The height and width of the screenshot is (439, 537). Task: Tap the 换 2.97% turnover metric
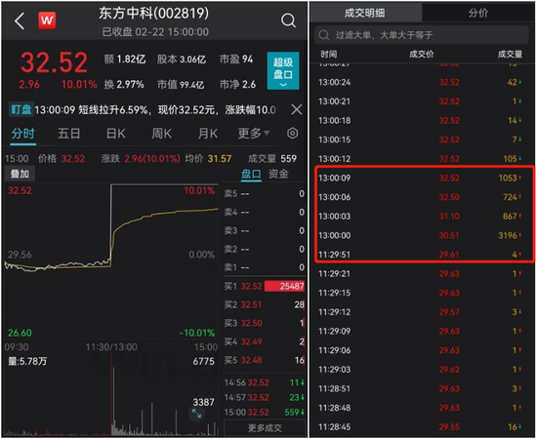(x=124, y=84)
